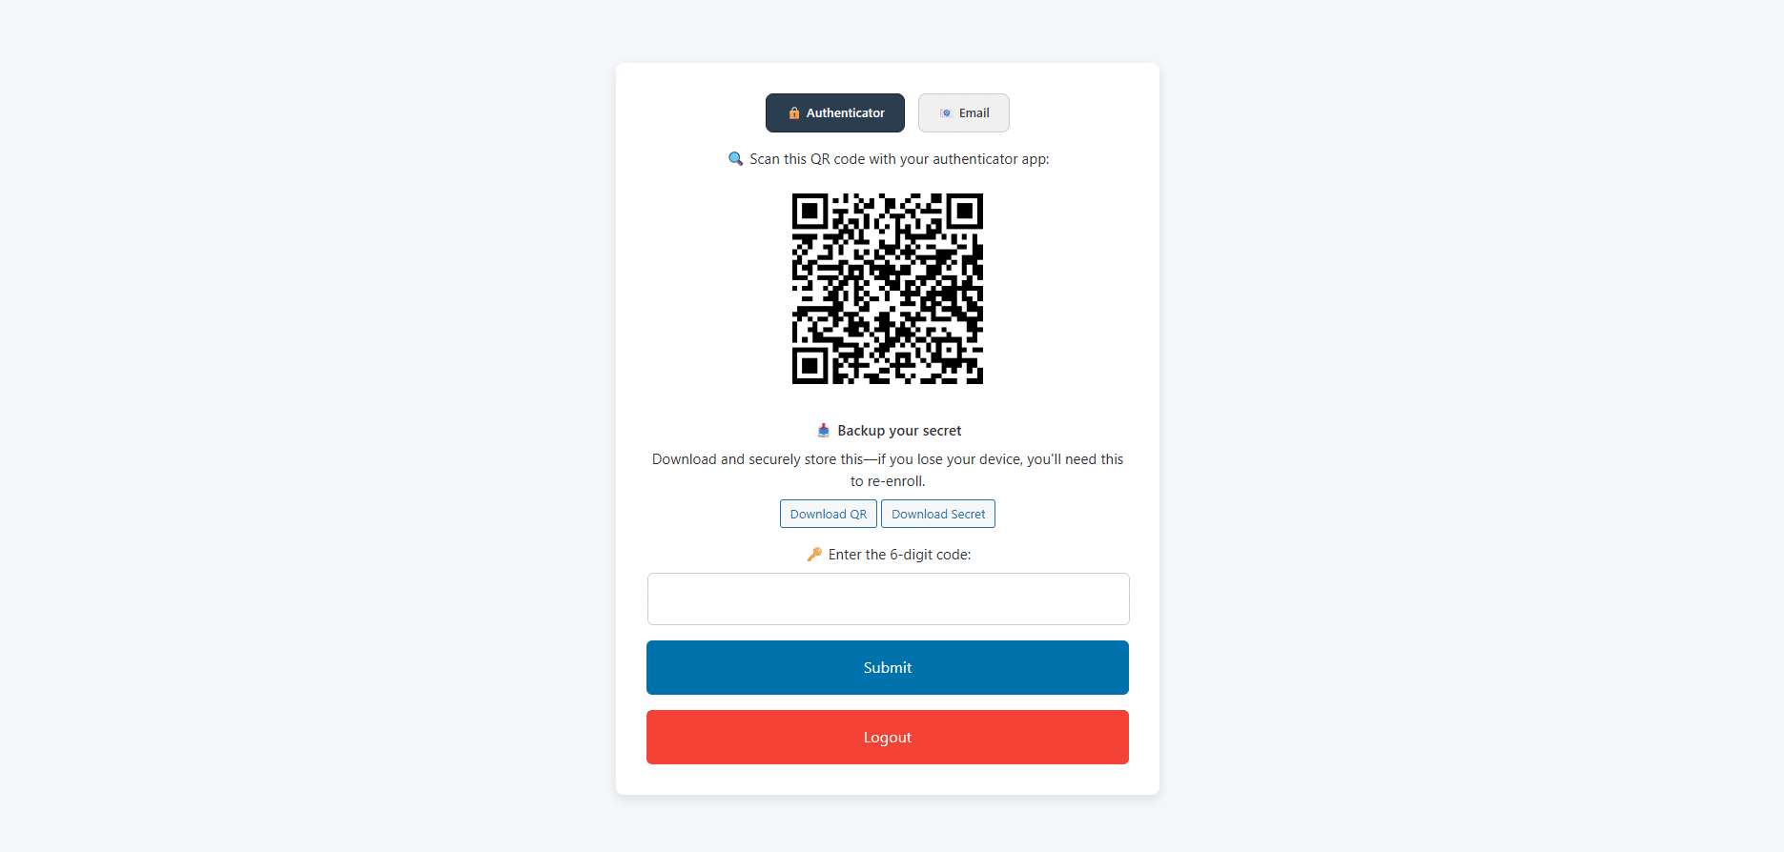Click the "Scan this QR code" instruction text
1784x852 pixels.
tap(899, 159)
